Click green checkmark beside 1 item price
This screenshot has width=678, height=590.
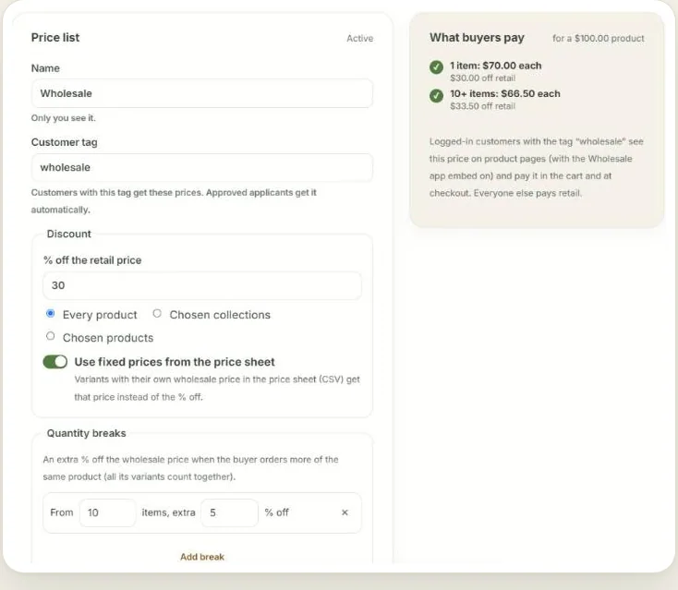pos(436,67)
